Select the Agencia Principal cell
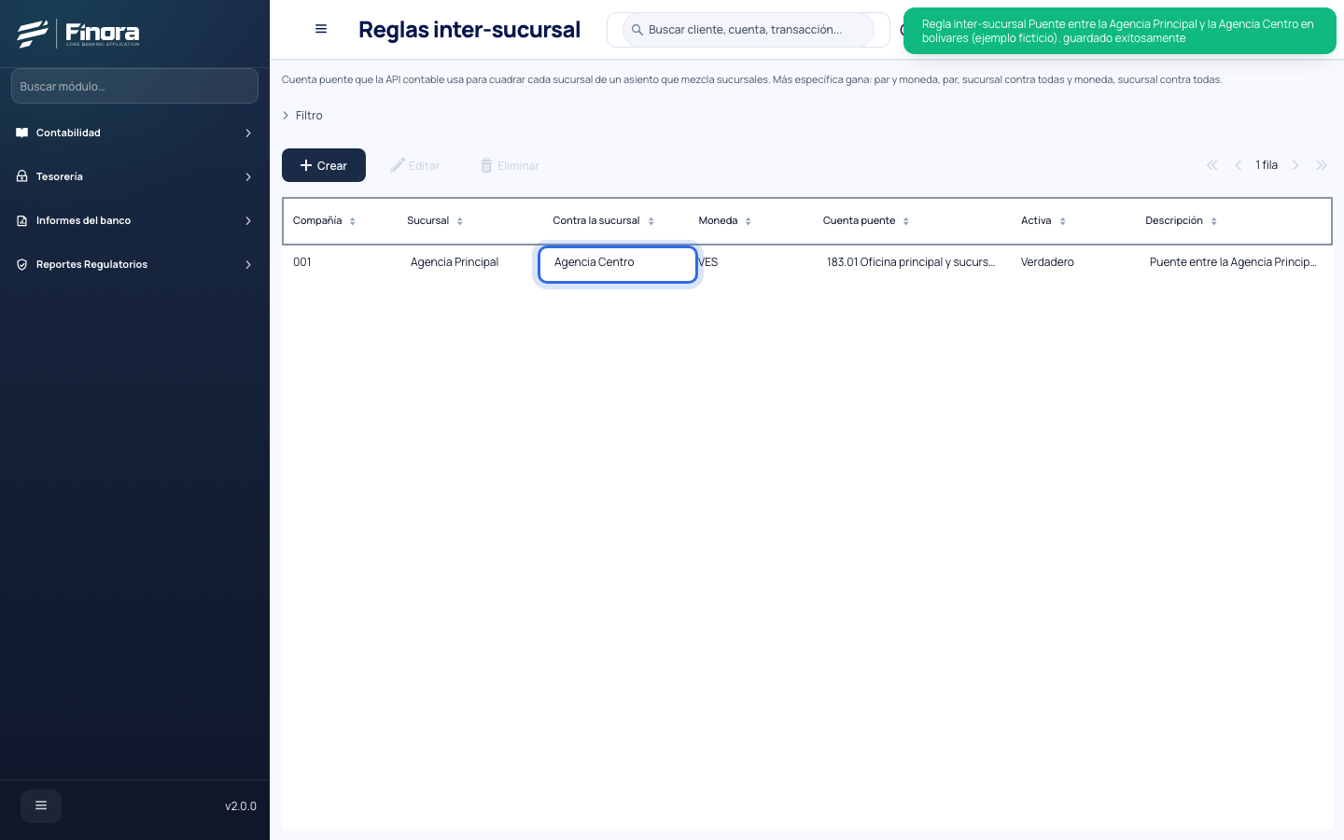 455,262
